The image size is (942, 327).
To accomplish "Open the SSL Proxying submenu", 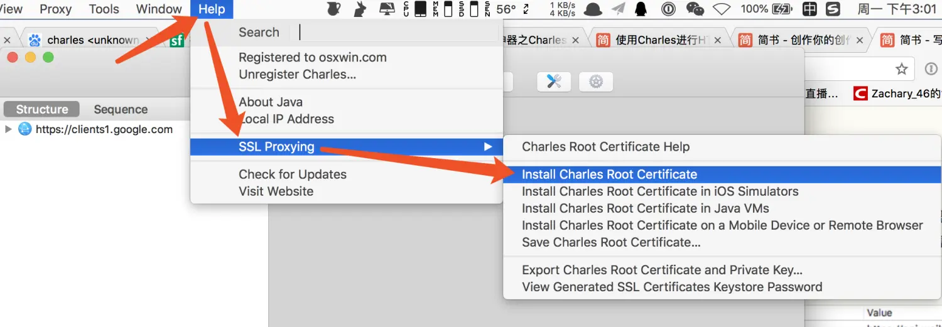I will point(347,146).
